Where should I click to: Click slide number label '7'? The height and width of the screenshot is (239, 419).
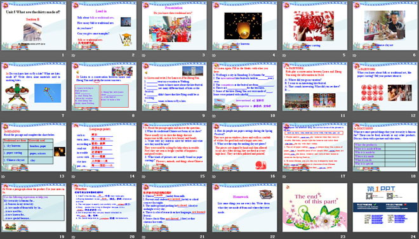click(x=63, y=116)
